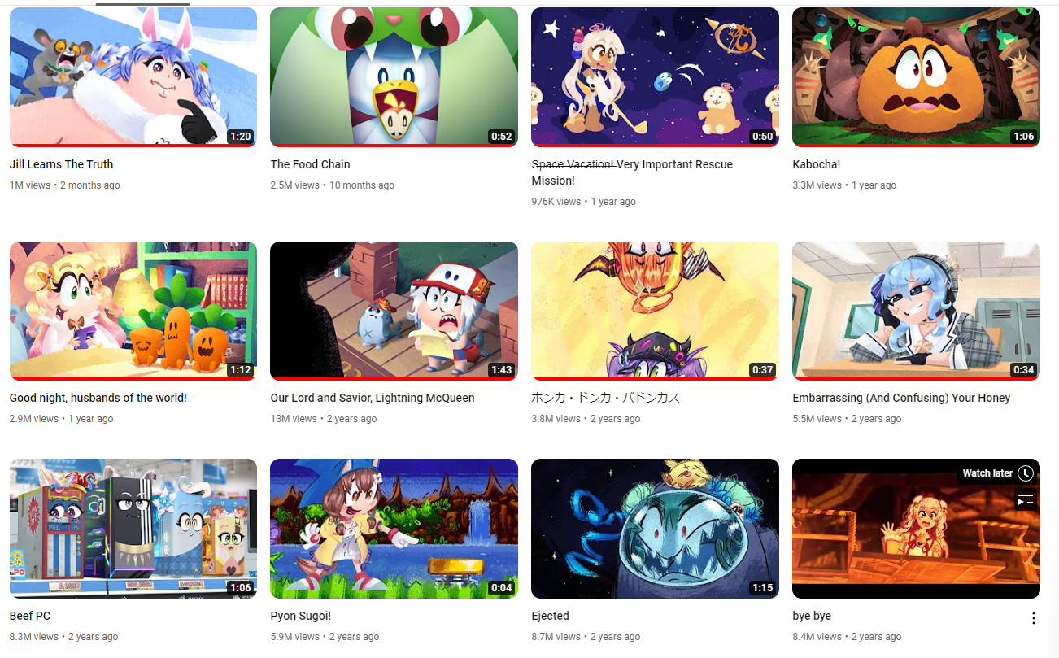The height and width of the screenshot is (658, 1059).
Task: Click Our Lord and Savior, Lightning McQueen title
Action: coord(373,398)
